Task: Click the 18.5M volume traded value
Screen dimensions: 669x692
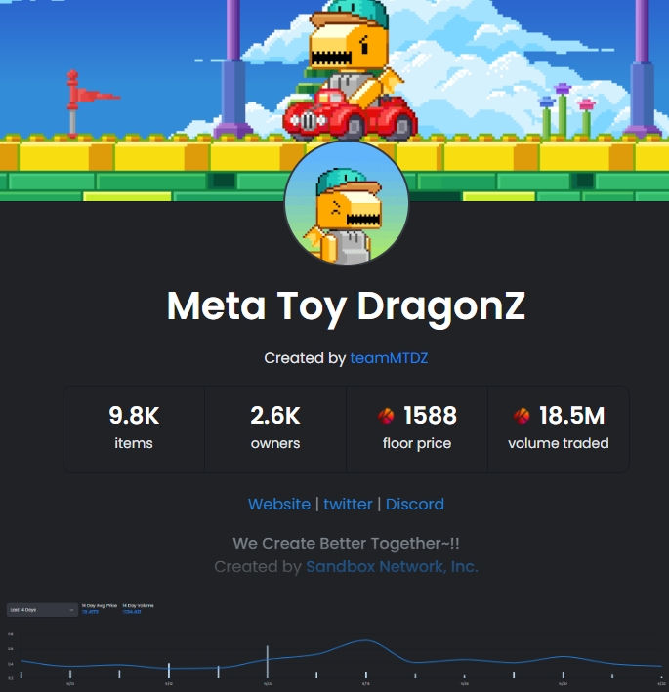Action: (x=571, y=416)
